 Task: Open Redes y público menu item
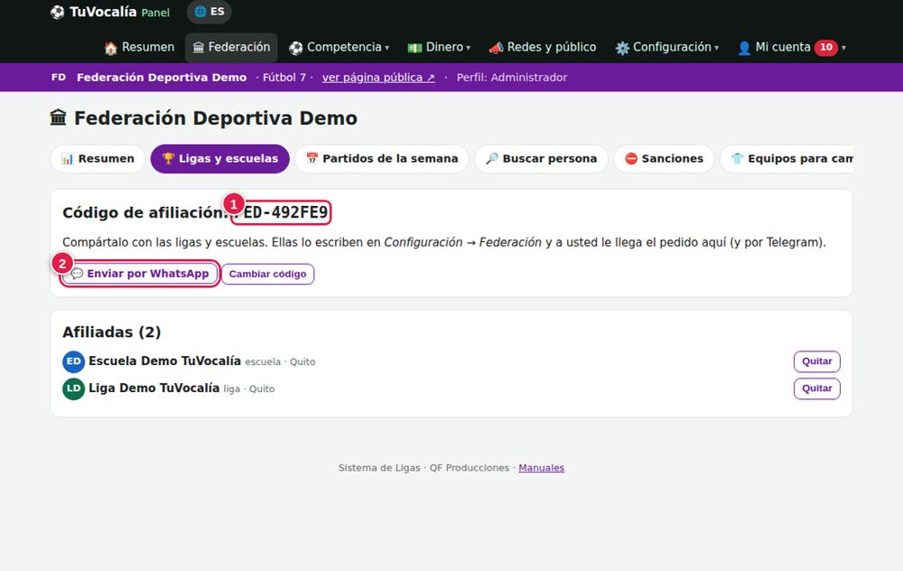[543, 47]
